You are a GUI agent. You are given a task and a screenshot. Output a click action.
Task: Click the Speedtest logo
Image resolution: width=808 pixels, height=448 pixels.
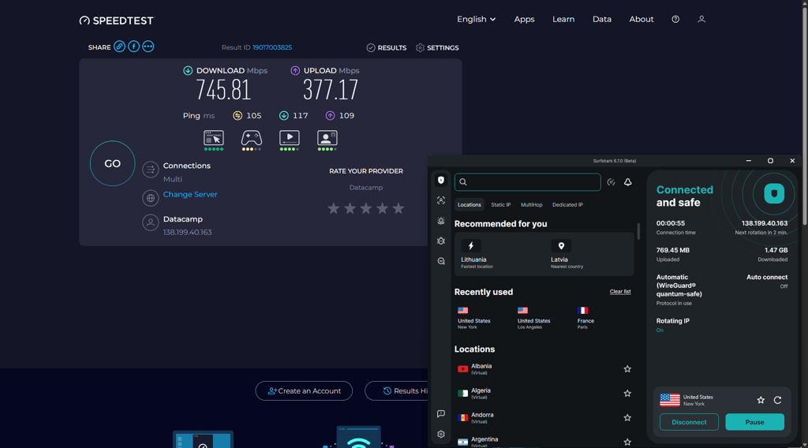(117, 21)
